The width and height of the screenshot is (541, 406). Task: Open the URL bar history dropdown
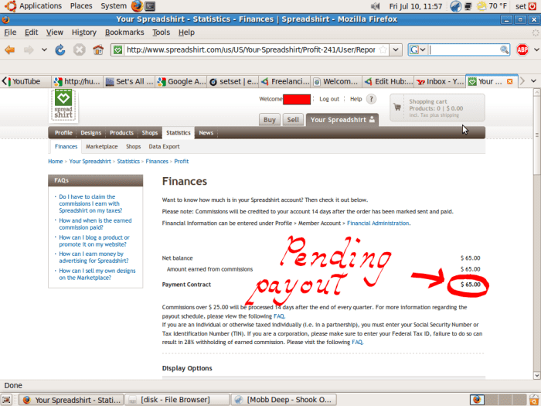395,49
